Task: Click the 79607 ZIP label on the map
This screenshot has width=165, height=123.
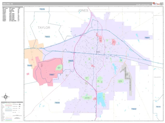Action: click(52, 75)
